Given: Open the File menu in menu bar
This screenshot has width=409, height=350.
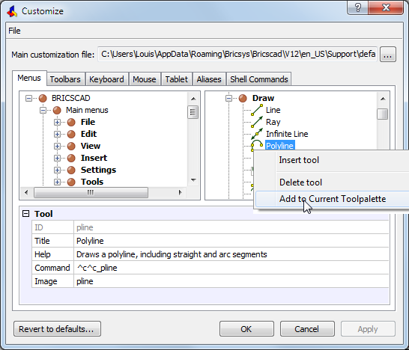Looking at the screenshot, I should [x=14, y=31].
